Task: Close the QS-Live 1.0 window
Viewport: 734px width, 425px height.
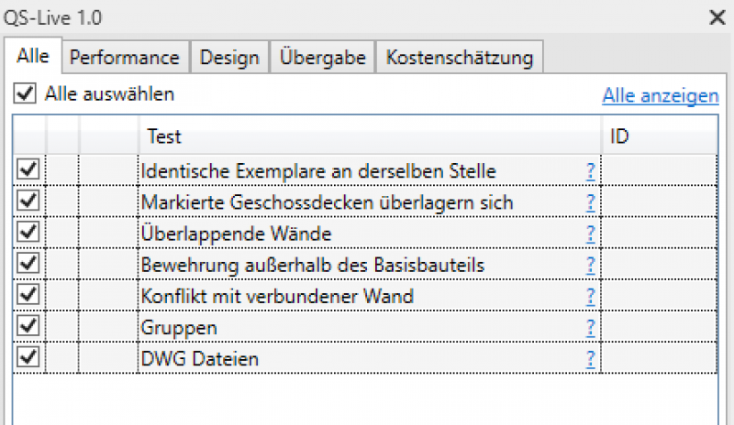Action: tap(717, 16)
